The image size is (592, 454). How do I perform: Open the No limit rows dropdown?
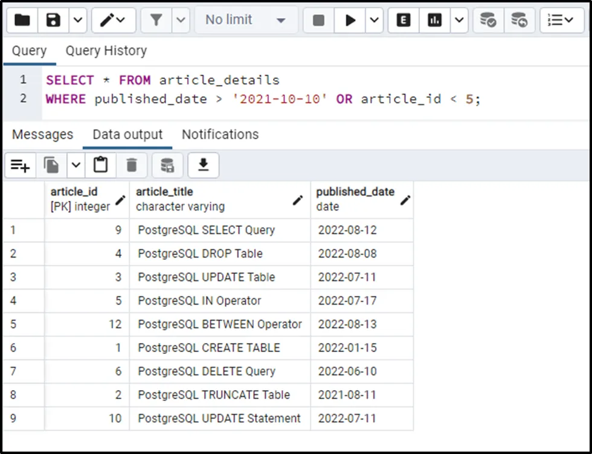[245, 20]
